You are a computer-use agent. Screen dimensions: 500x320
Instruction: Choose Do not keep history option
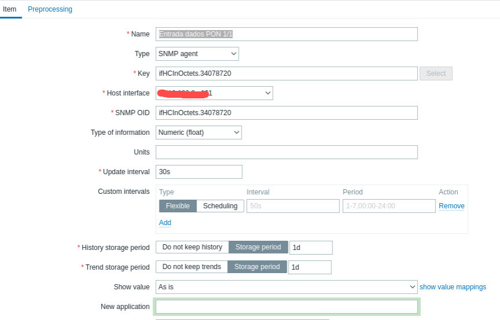pos(192,247)
